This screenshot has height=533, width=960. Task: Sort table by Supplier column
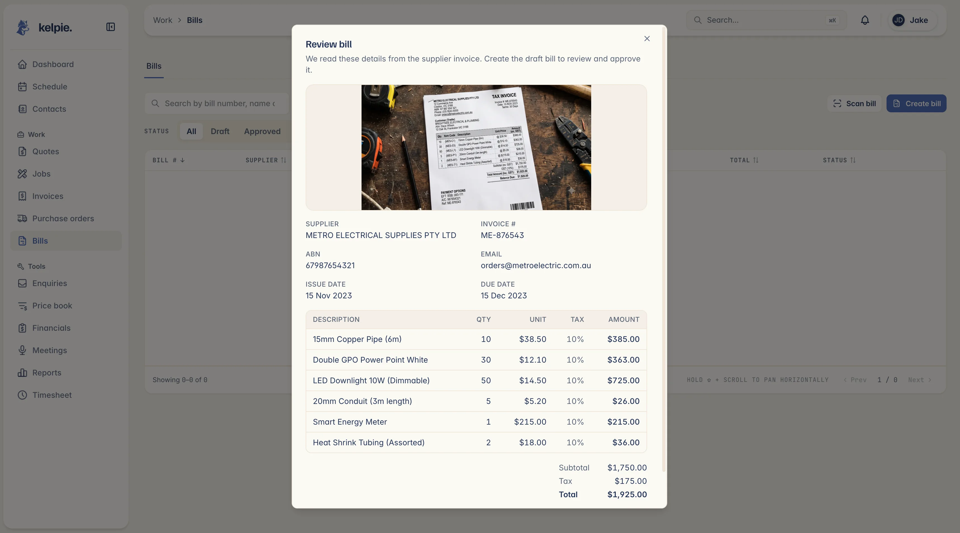click(x=266, y=160)
